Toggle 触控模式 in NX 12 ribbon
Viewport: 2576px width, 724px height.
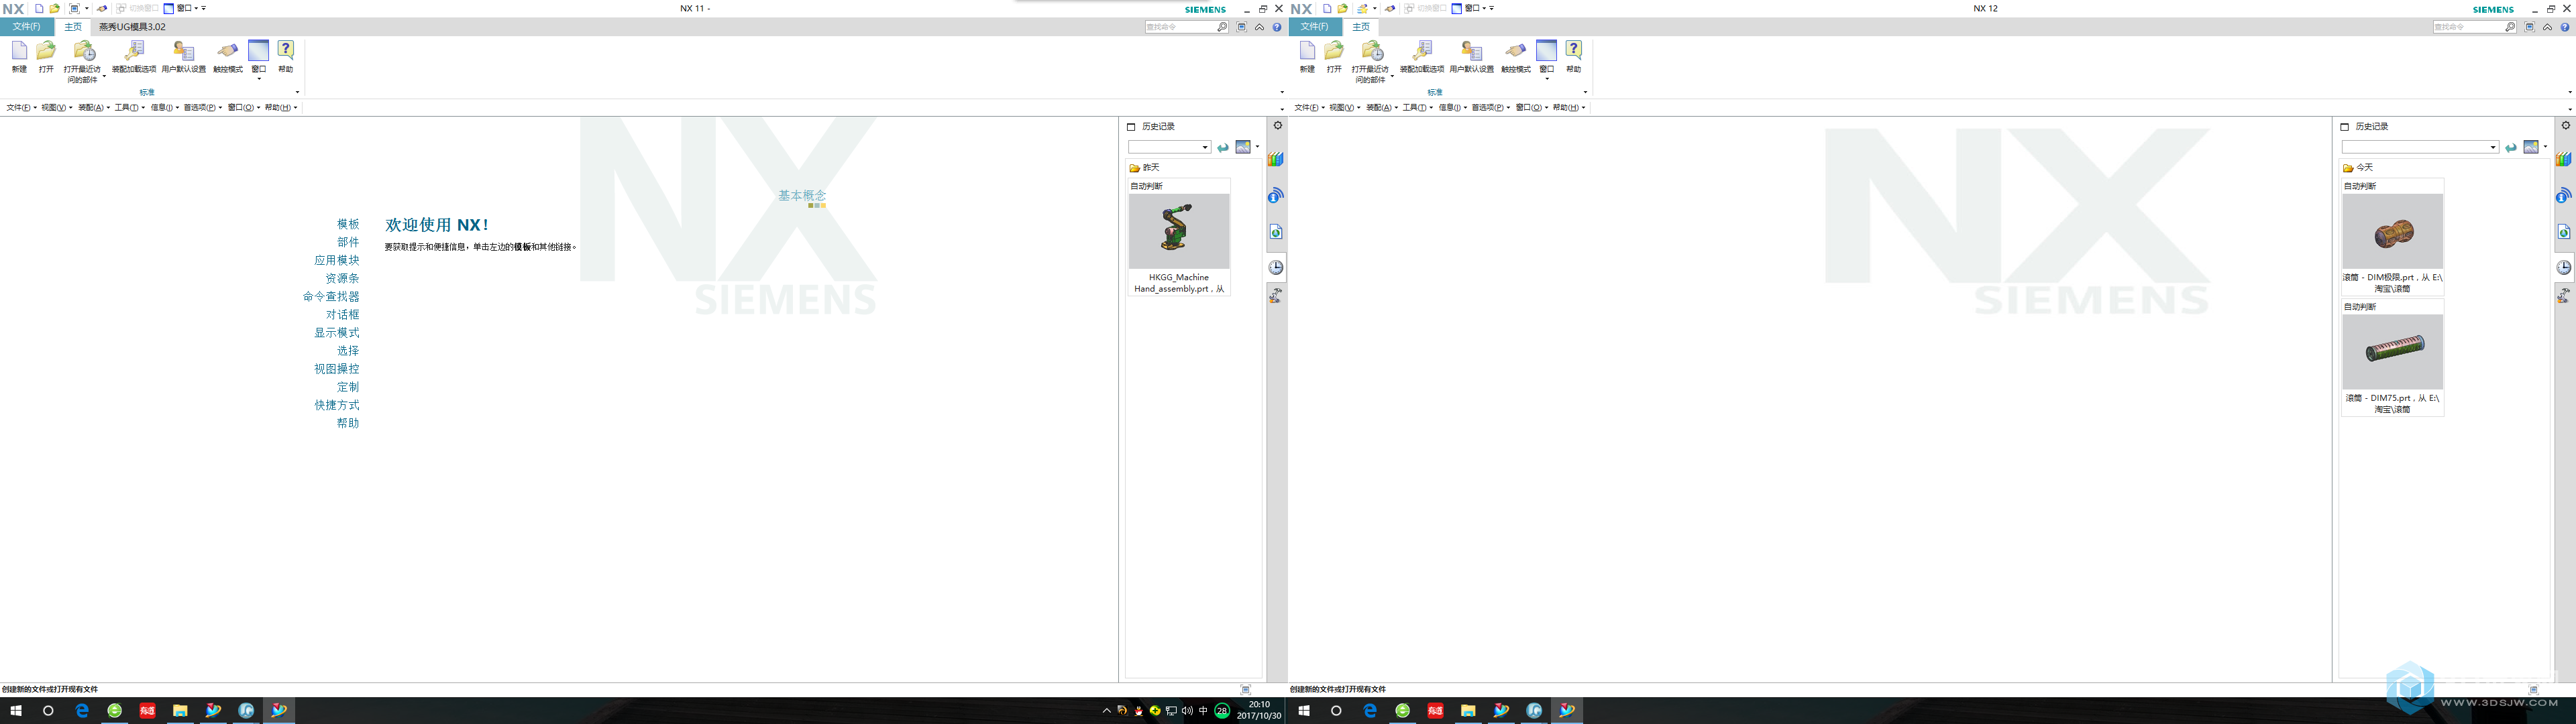click(x=1516, y=57)
